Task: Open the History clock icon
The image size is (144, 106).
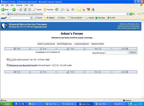Action: click(x=57, y=10)
